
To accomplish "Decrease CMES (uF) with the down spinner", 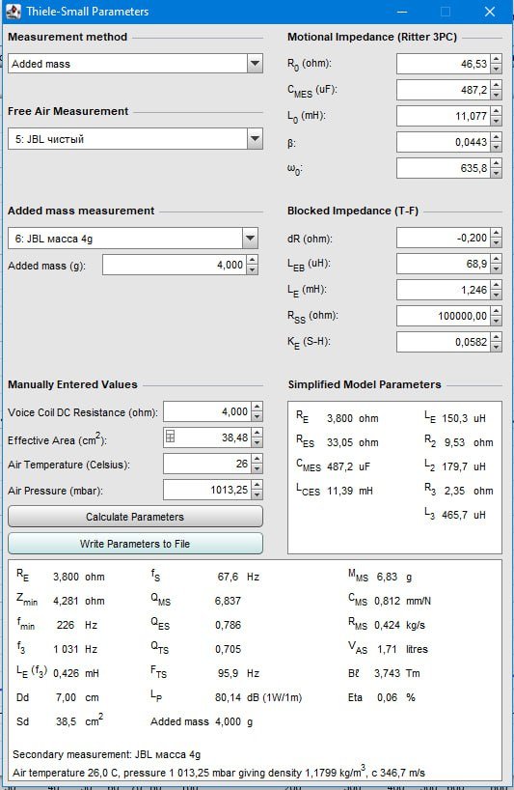I will pos(497,95).
